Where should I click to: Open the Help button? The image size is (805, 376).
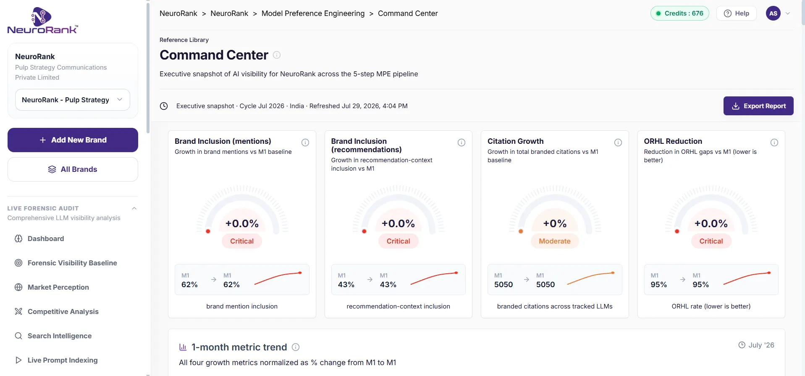[x=737, y=13]
